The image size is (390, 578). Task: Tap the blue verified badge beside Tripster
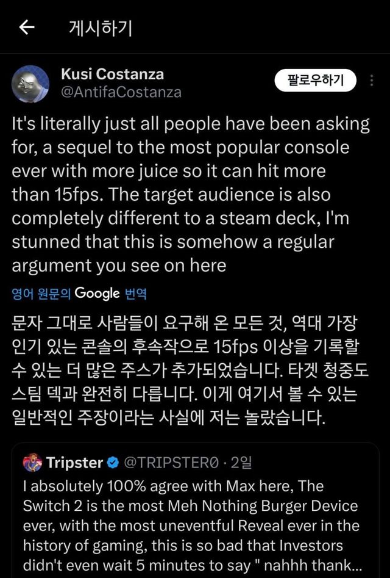pos(113,463)
